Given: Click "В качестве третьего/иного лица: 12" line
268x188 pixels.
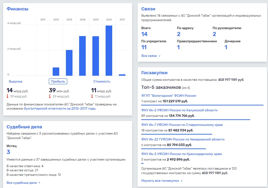Looking at the screenshot, I should tap(34, 175).
